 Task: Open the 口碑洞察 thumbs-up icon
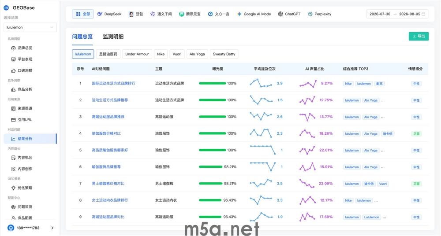pyautogui.click(x=13, y=70)
